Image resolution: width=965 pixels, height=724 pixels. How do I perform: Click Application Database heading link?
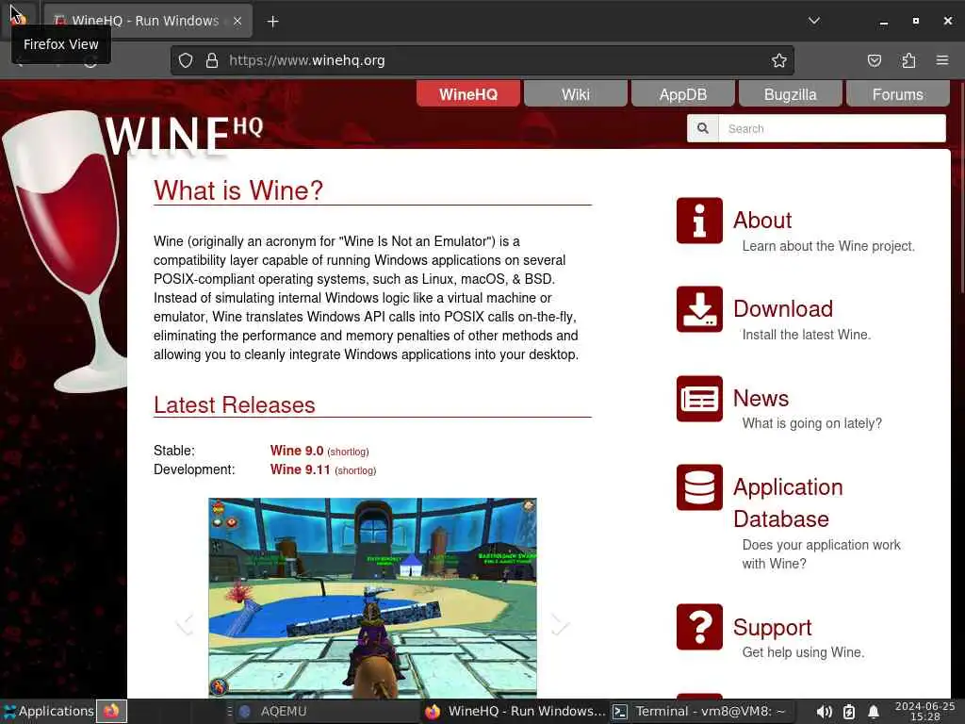788,503
